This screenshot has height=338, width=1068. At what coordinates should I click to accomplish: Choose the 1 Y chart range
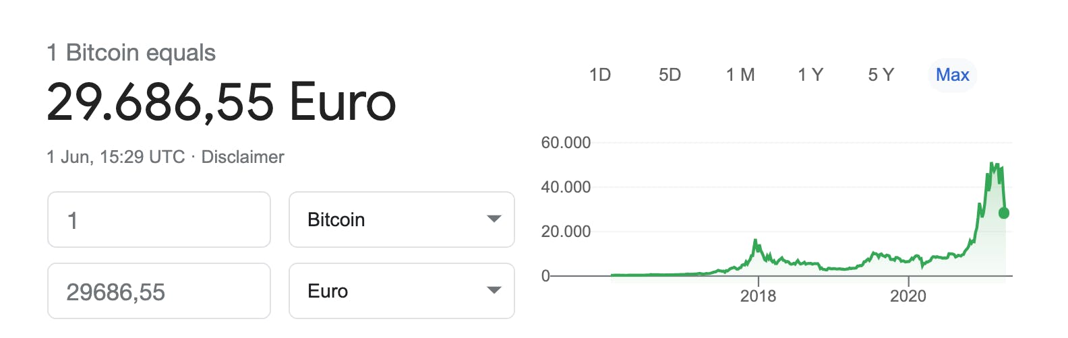(810, 75)
